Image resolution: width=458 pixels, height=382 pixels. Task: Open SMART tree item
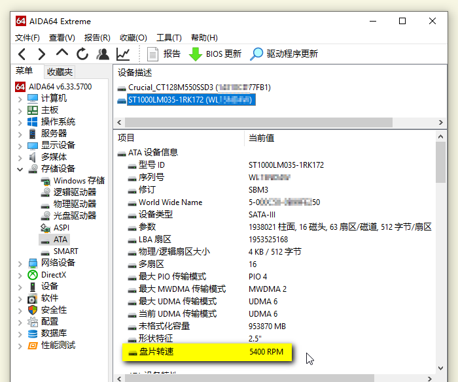coord(65,251)
